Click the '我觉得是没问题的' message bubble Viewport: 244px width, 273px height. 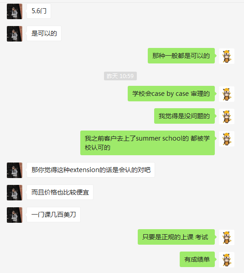(184, 116)
